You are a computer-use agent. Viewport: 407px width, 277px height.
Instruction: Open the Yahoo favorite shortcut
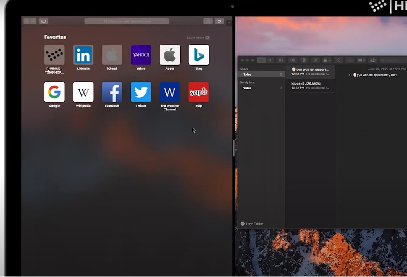coord(141,55)
